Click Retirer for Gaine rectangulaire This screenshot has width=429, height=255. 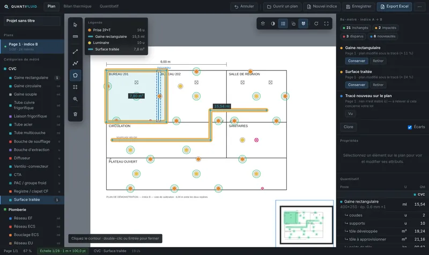(x=378, y=61)
